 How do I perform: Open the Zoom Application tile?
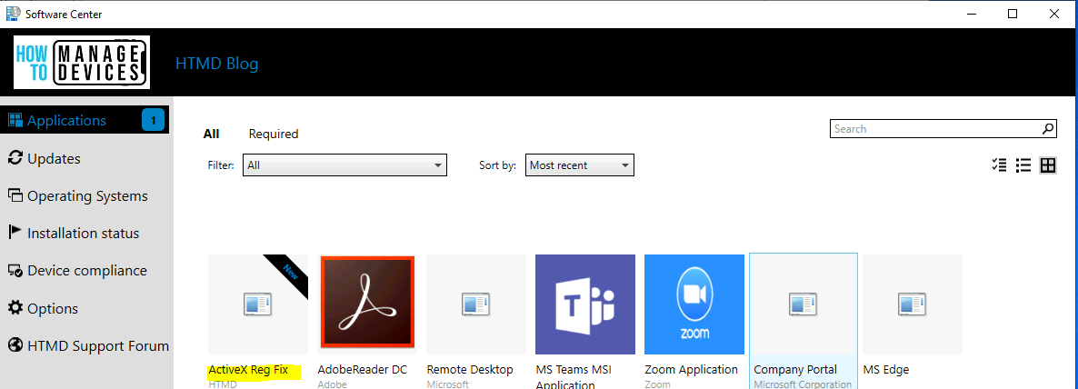(x=694, y=304)
